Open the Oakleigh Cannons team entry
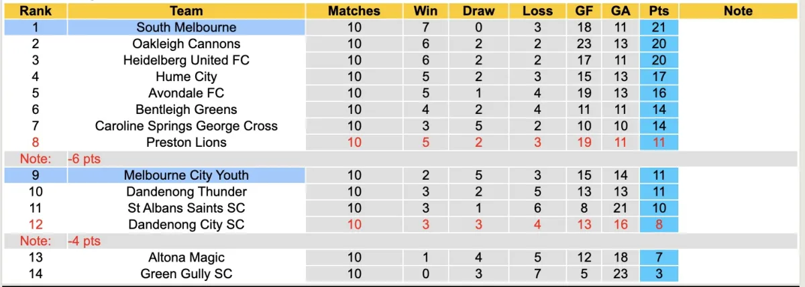The image size is (805, 287). (x=186, y=44)
